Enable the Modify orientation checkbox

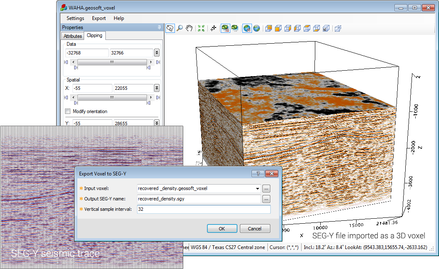67,111
